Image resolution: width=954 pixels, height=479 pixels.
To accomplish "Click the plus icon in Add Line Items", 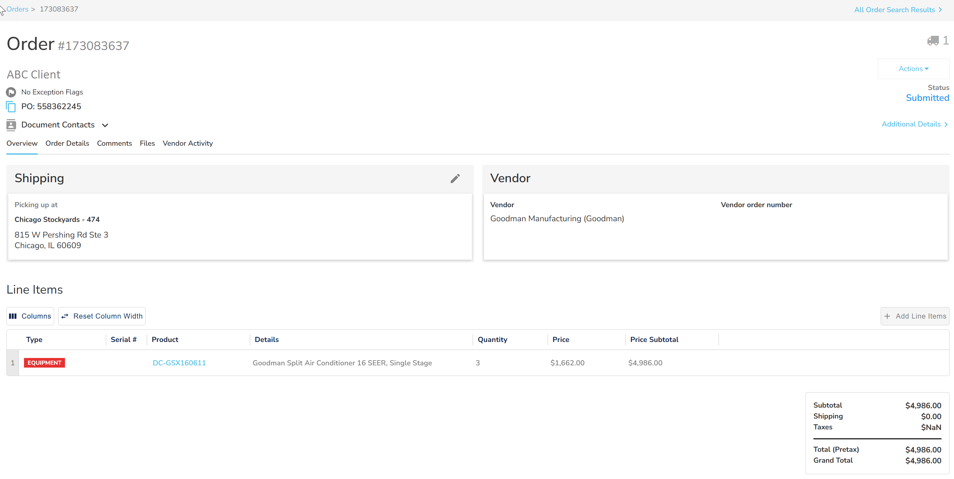I will [x=887, y=316].
